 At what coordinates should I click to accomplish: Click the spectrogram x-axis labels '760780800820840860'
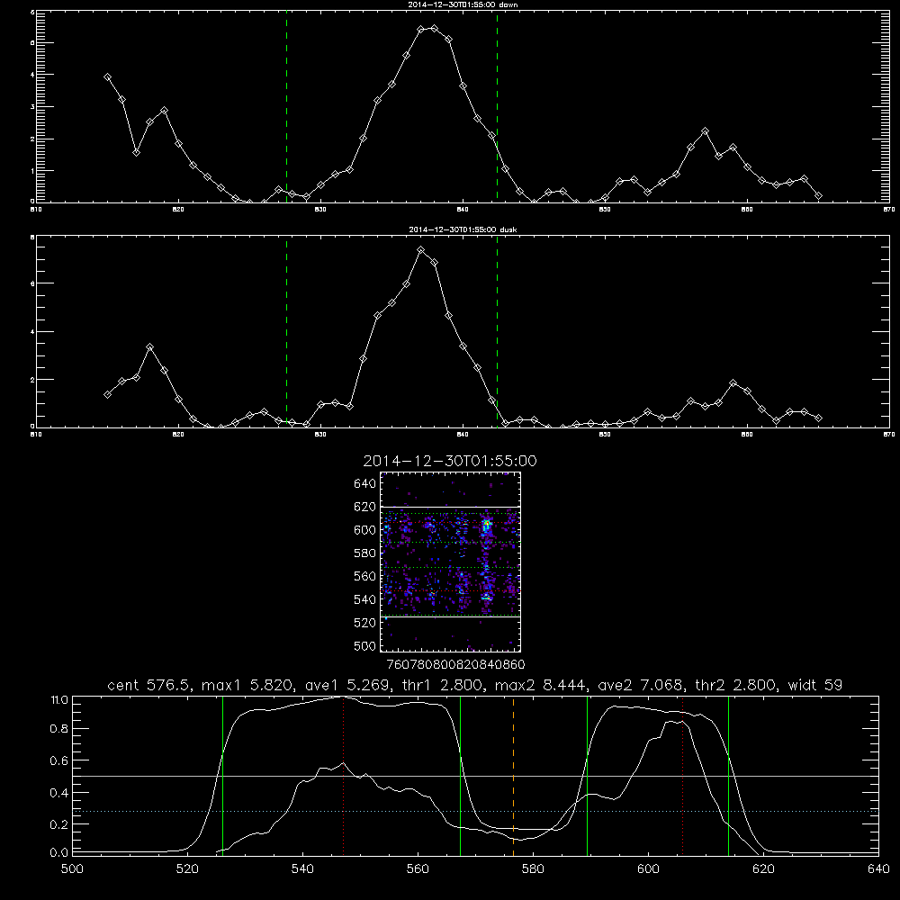[x=455, y=664]
